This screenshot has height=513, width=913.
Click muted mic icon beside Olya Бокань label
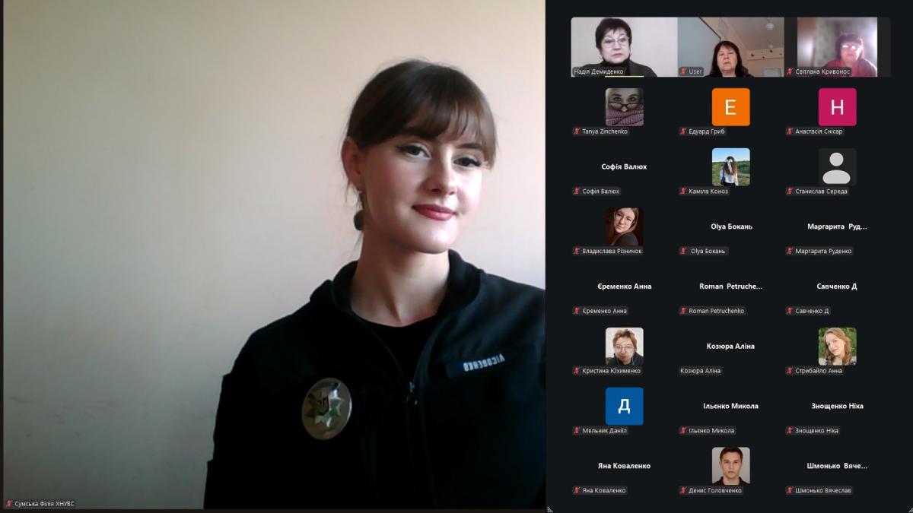pos(683,251)
